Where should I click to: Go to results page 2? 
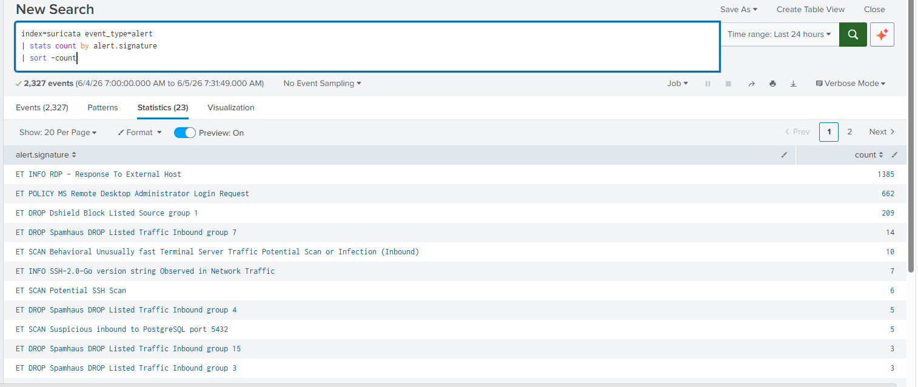pos(849,132)
